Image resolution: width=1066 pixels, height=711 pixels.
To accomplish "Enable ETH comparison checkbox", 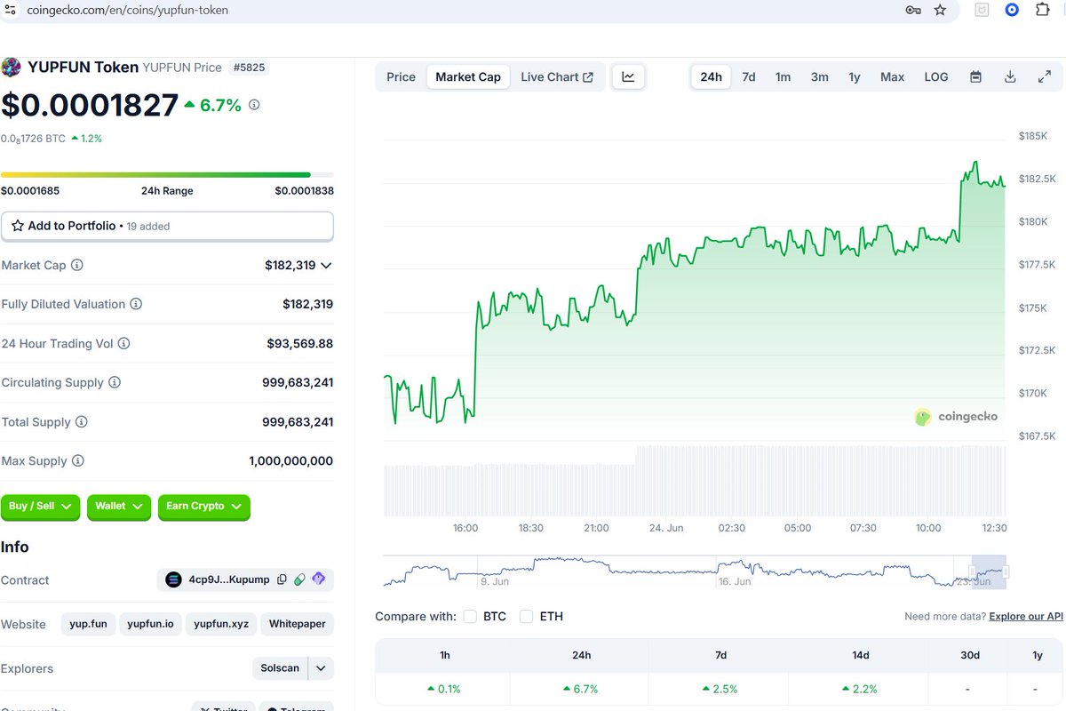I will coord(527,616).
